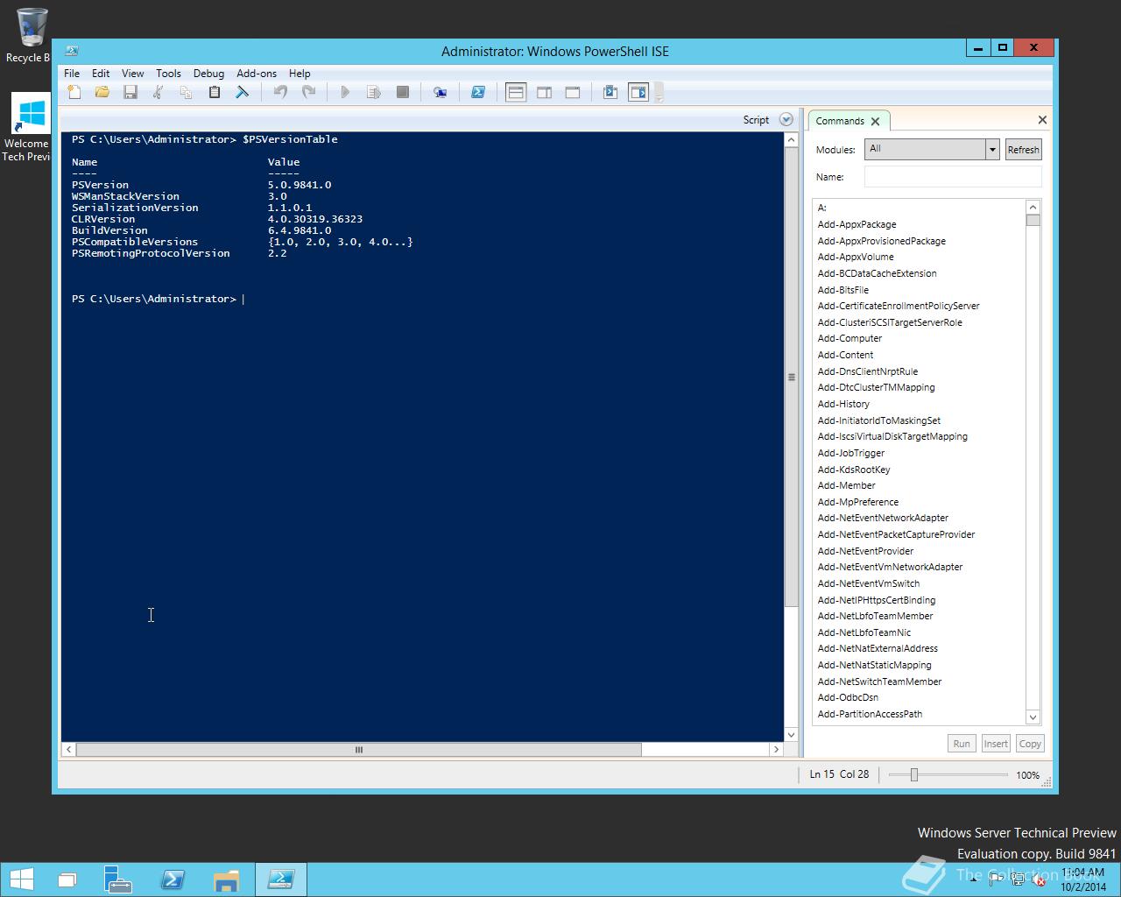Create a new script with New icon

point(74,92)
